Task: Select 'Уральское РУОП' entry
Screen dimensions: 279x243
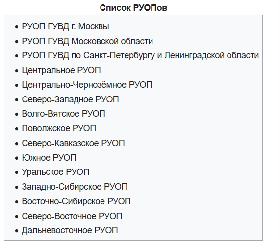Action: coord(55,172)
